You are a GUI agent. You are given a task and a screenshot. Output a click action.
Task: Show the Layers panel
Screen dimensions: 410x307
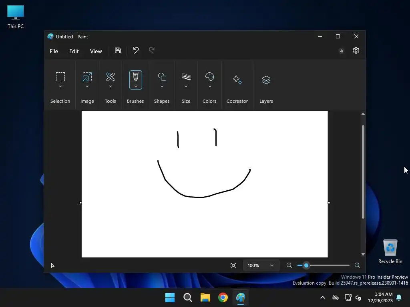coord(266,80)
